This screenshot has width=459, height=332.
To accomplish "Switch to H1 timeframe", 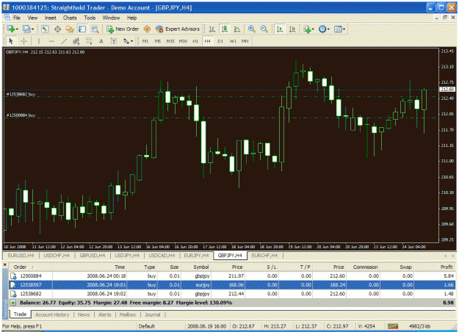I will click(x=195, y=41).
